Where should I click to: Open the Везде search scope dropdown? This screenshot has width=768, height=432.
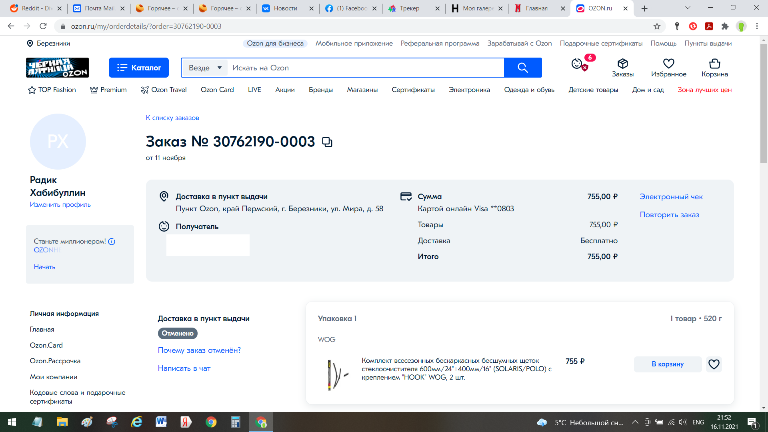tap(205, 68)
